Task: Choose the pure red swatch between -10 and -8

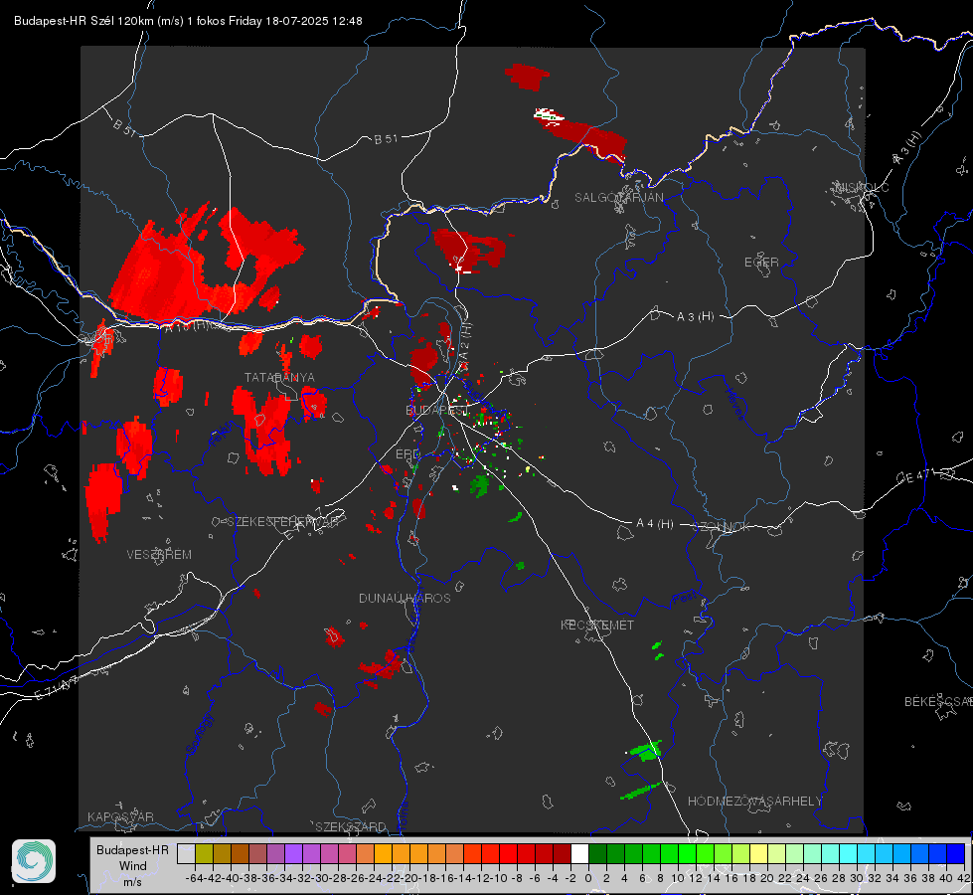Action: 508,854
